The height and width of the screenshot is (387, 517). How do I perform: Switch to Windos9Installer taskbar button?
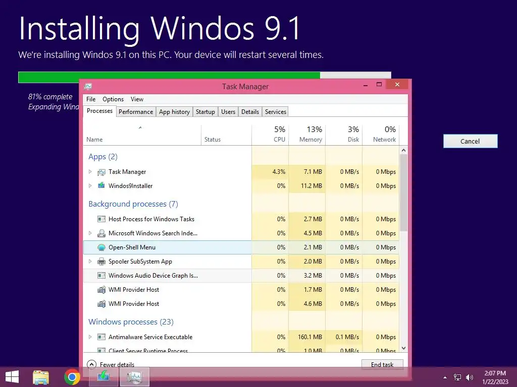(x=103, y=376)
